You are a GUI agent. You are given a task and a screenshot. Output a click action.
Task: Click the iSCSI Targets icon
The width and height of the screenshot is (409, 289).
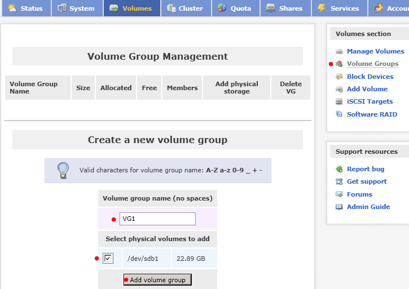click(x=339, y=101)
